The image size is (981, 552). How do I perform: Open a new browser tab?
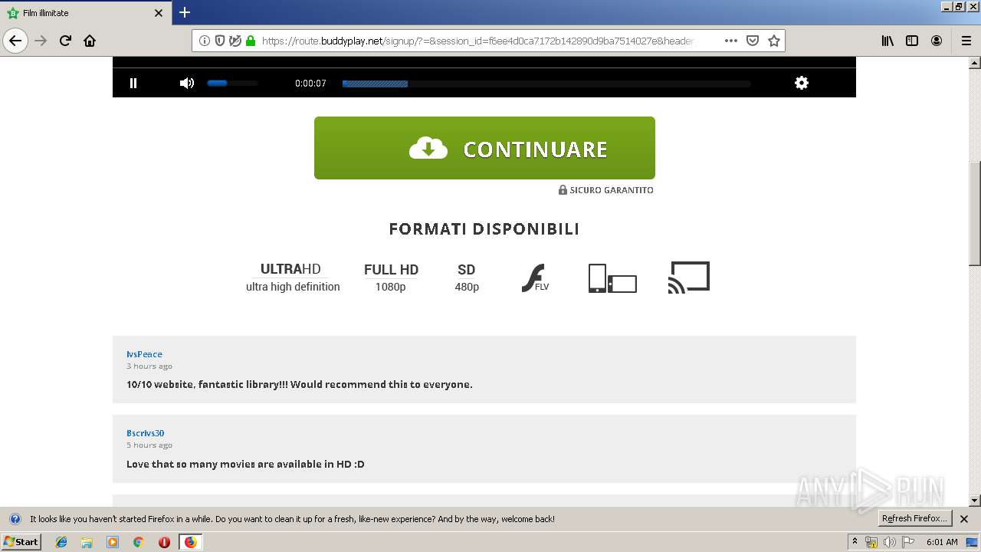coord(185,12)
